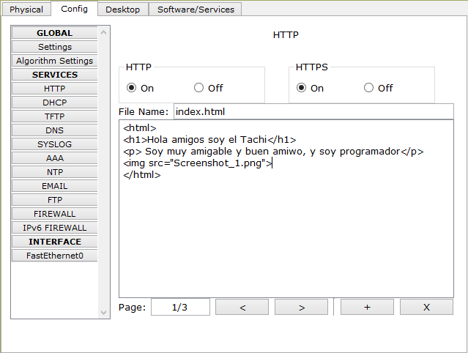
Task: Click inside the HTML code editor
Action: pyautogui.click(x=286, y=209)
